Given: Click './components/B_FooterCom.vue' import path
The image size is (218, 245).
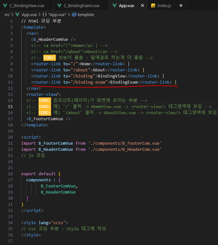Looking at the screenshot, I should coord(125,143).
